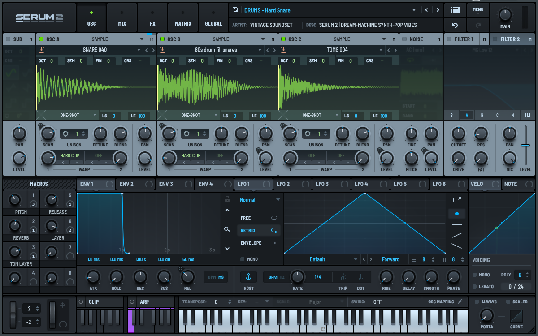Switch to the MATRIX tab
This screenshot has height=336, width=538.
183,18
